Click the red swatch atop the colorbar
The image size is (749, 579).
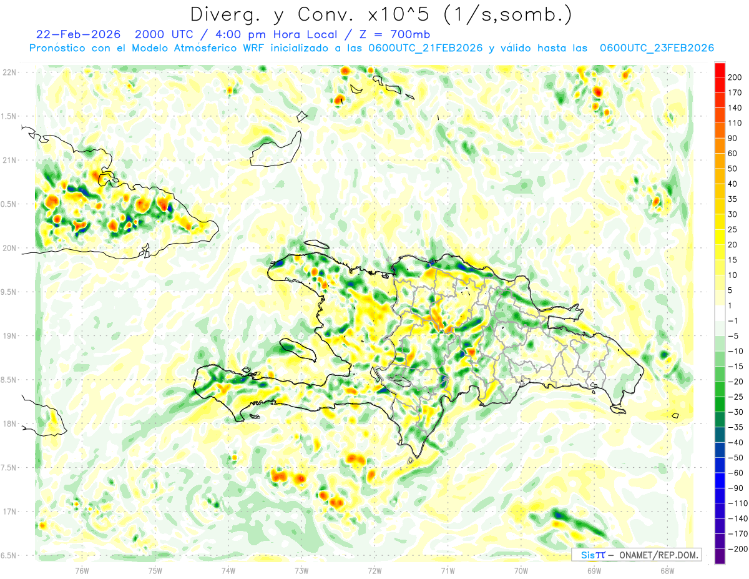720,70
